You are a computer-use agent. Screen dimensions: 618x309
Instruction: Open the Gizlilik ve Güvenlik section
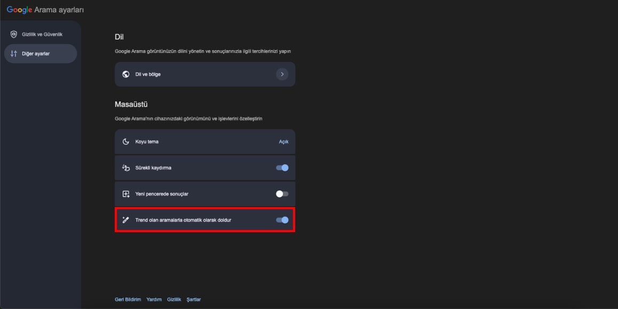click(x=41, y=34)
